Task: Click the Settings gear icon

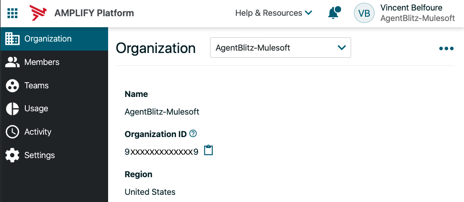Action: (x=12, y=155)
